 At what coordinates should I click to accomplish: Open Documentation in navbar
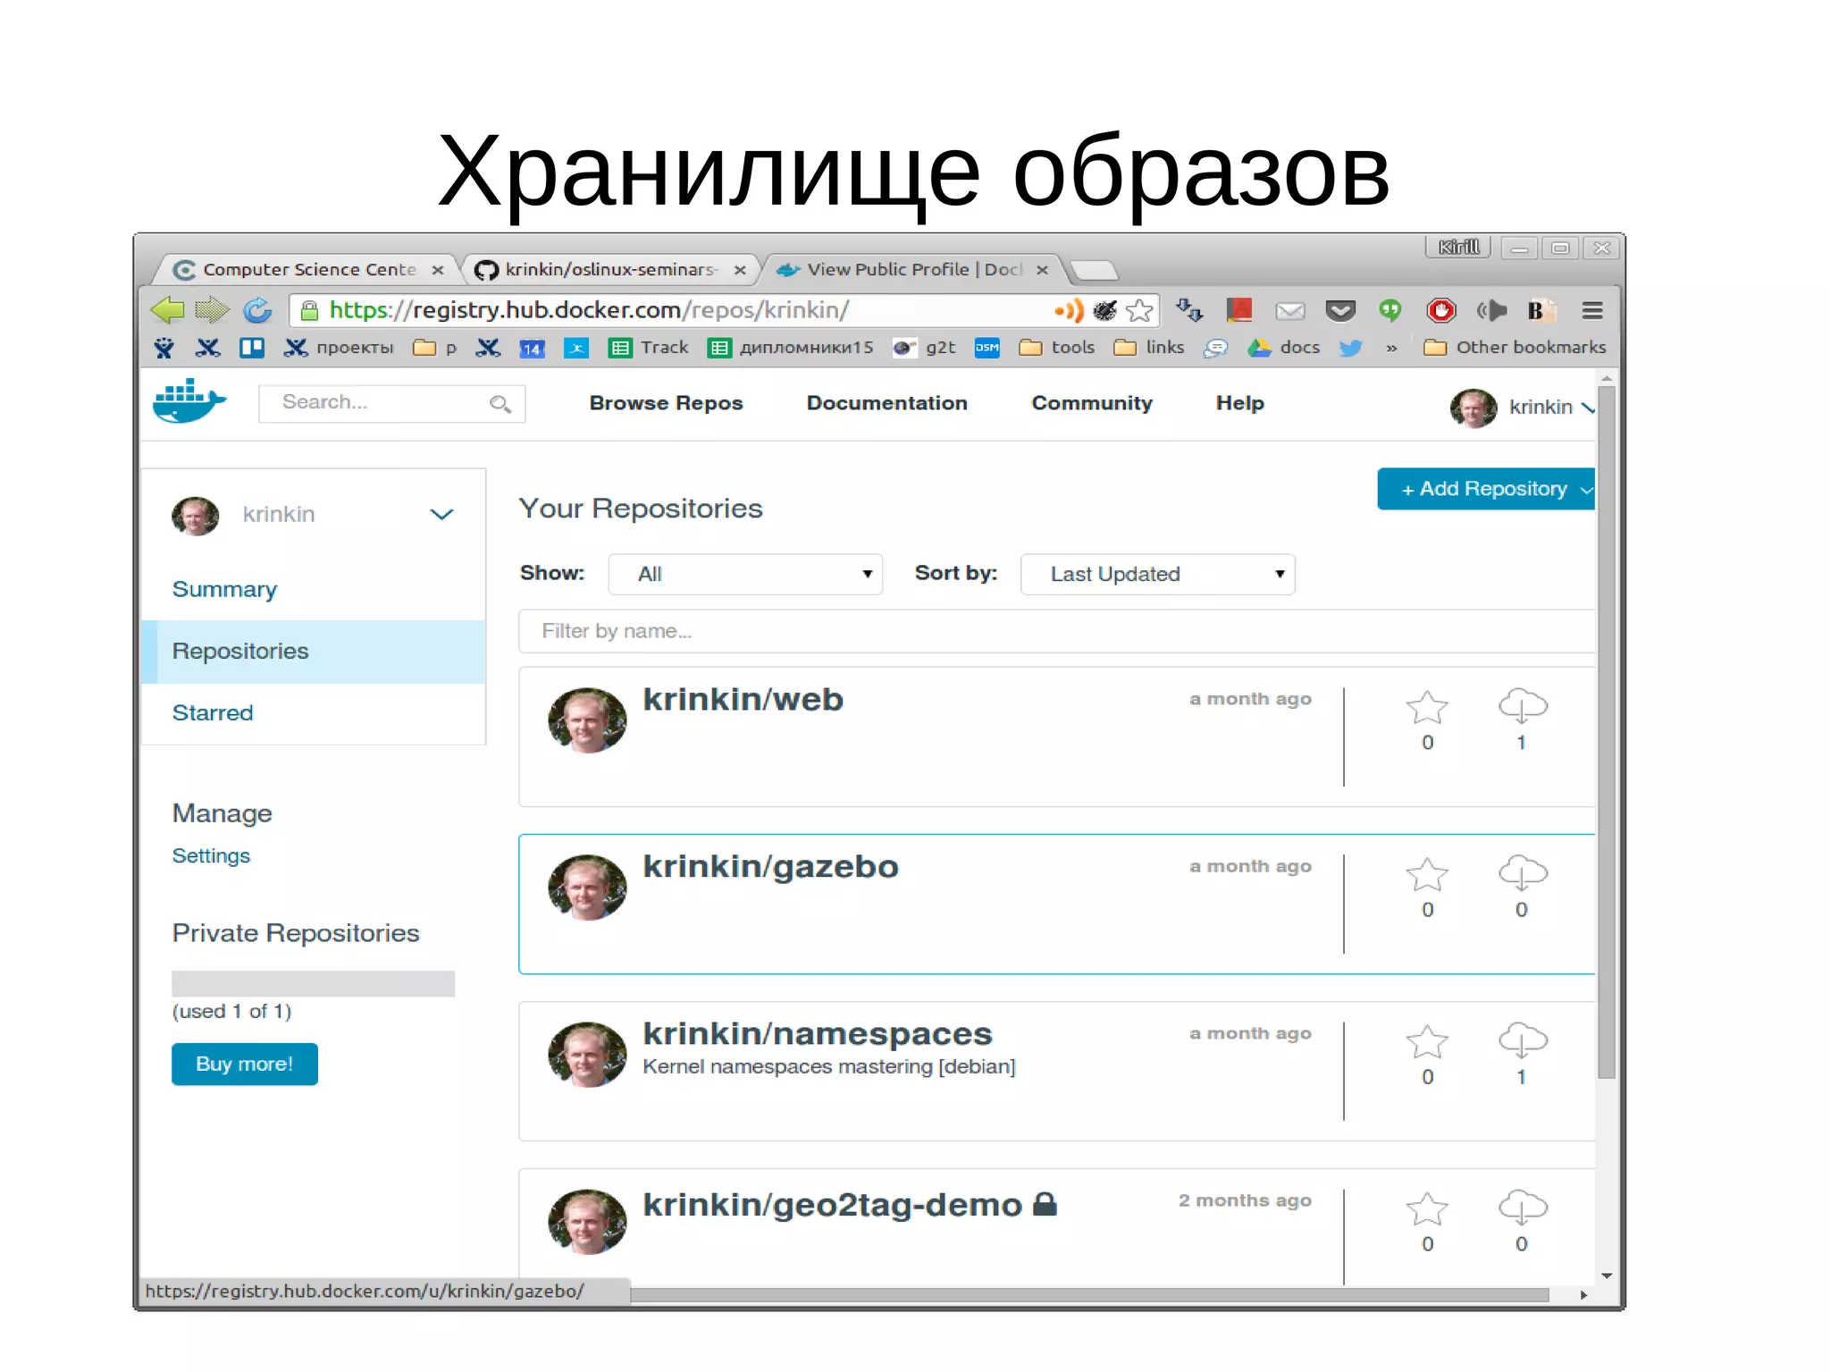[886, 403]
